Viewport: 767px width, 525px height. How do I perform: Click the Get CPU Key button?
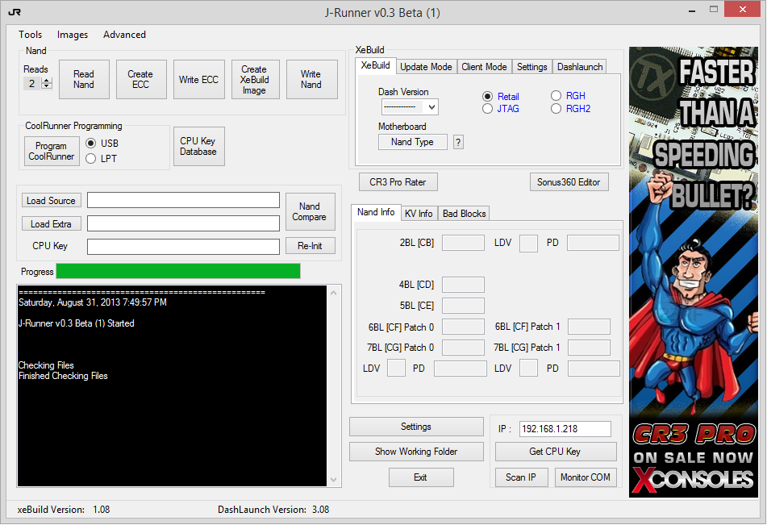point(555,452)
